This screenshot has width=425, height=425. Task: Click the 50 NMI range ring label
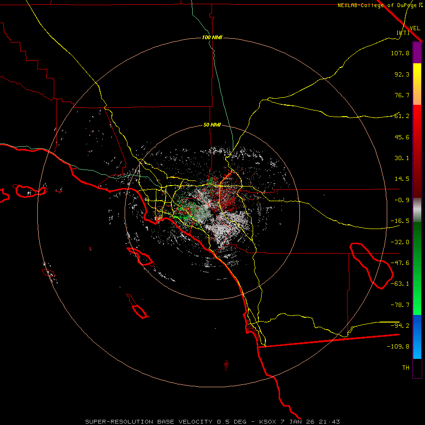pyautogui.click(x=212, y=125)
